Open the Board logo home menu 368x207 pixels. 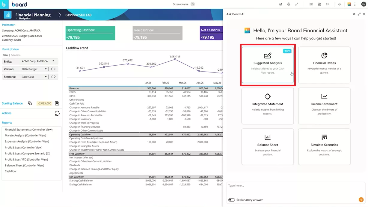click(x=4, y=4)
